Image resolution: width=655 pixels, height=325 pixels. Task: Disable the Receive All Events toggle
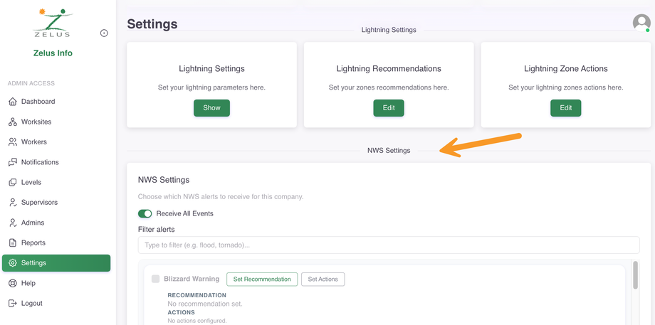145,213
